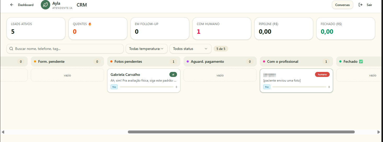
Task: Click the Ayla leaf avatar icon
Action: click(45, 5)
